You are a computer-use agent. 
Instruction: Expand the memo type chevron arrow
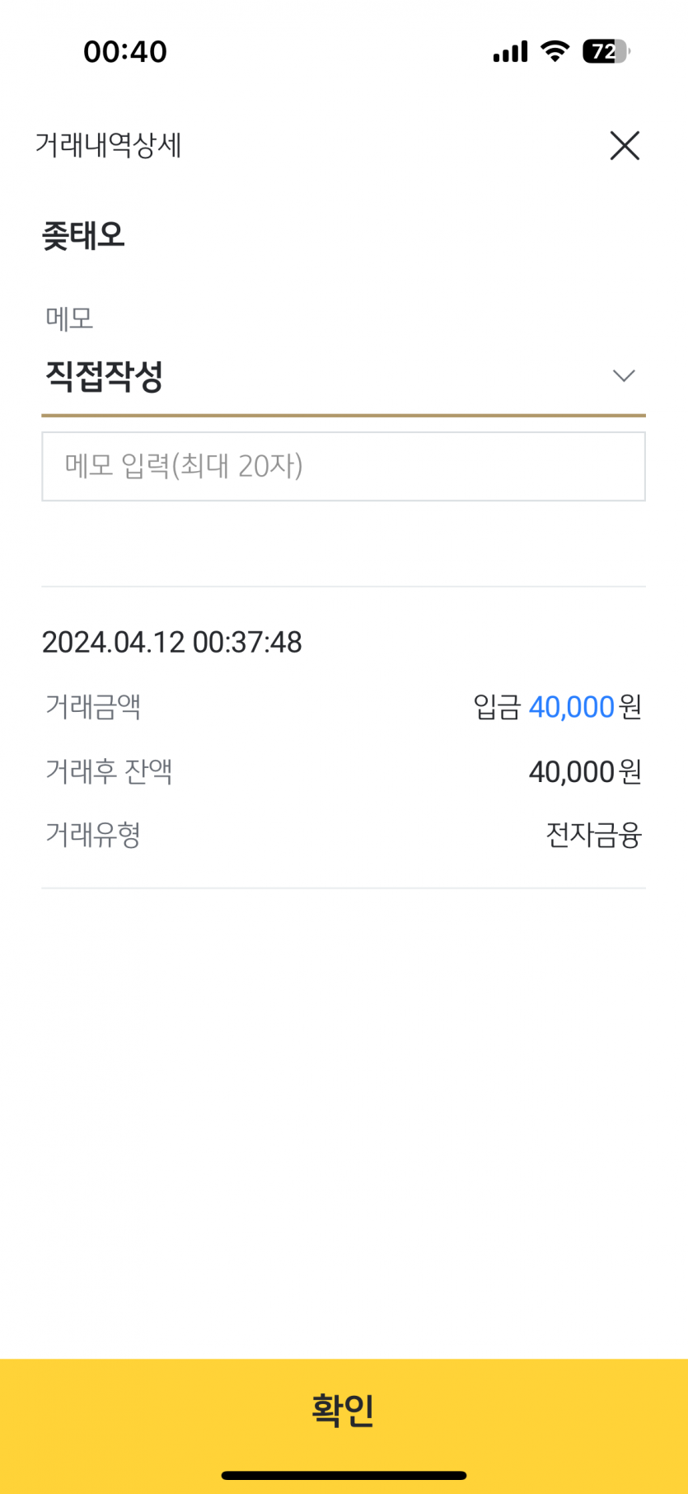pos(624,376)
